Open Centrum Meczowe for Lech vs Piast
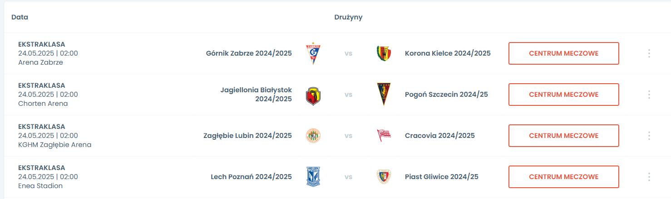 tap(563, 177)
